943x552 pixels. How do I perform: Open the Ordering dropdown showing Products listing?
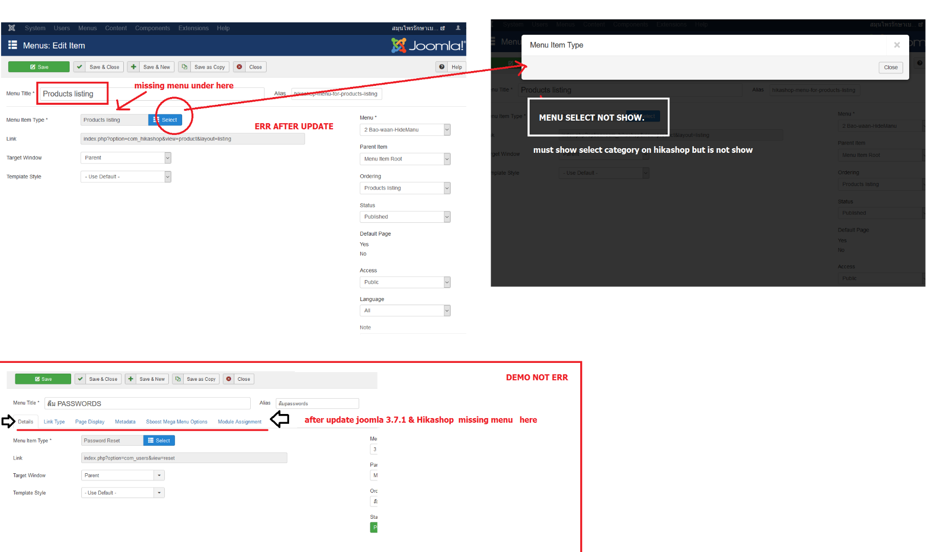click(405, 188)
